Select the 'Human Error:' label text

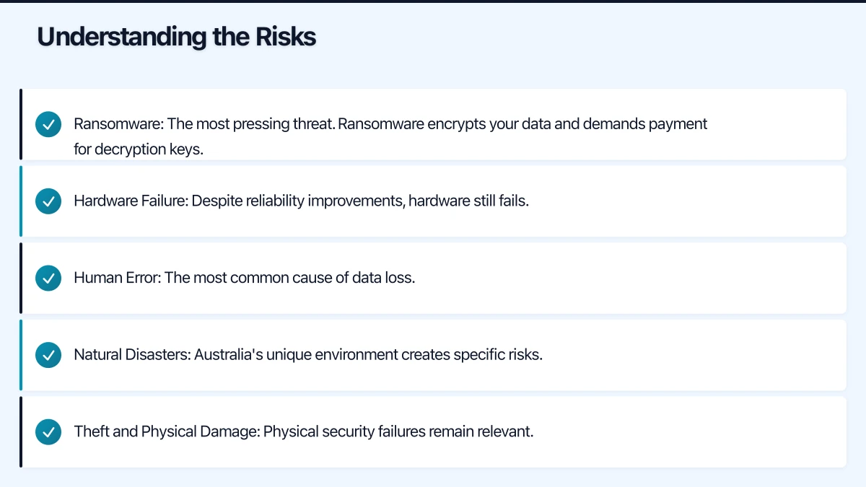tap(117, 278)
